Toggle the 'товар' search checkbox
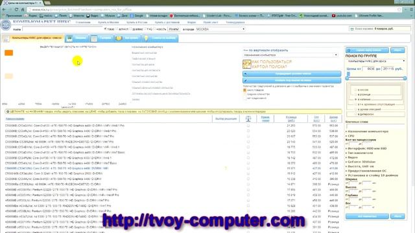 tap(105, 28)
